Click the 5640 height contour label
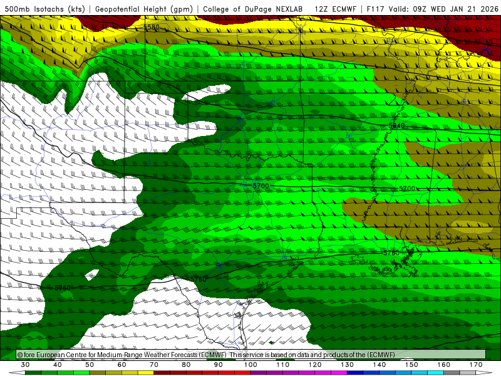The height and width of the screenshot is (376, 501). pyautogui.click(x=396, y=126)
